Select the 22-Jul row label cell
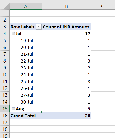 [x=26, y=61]
